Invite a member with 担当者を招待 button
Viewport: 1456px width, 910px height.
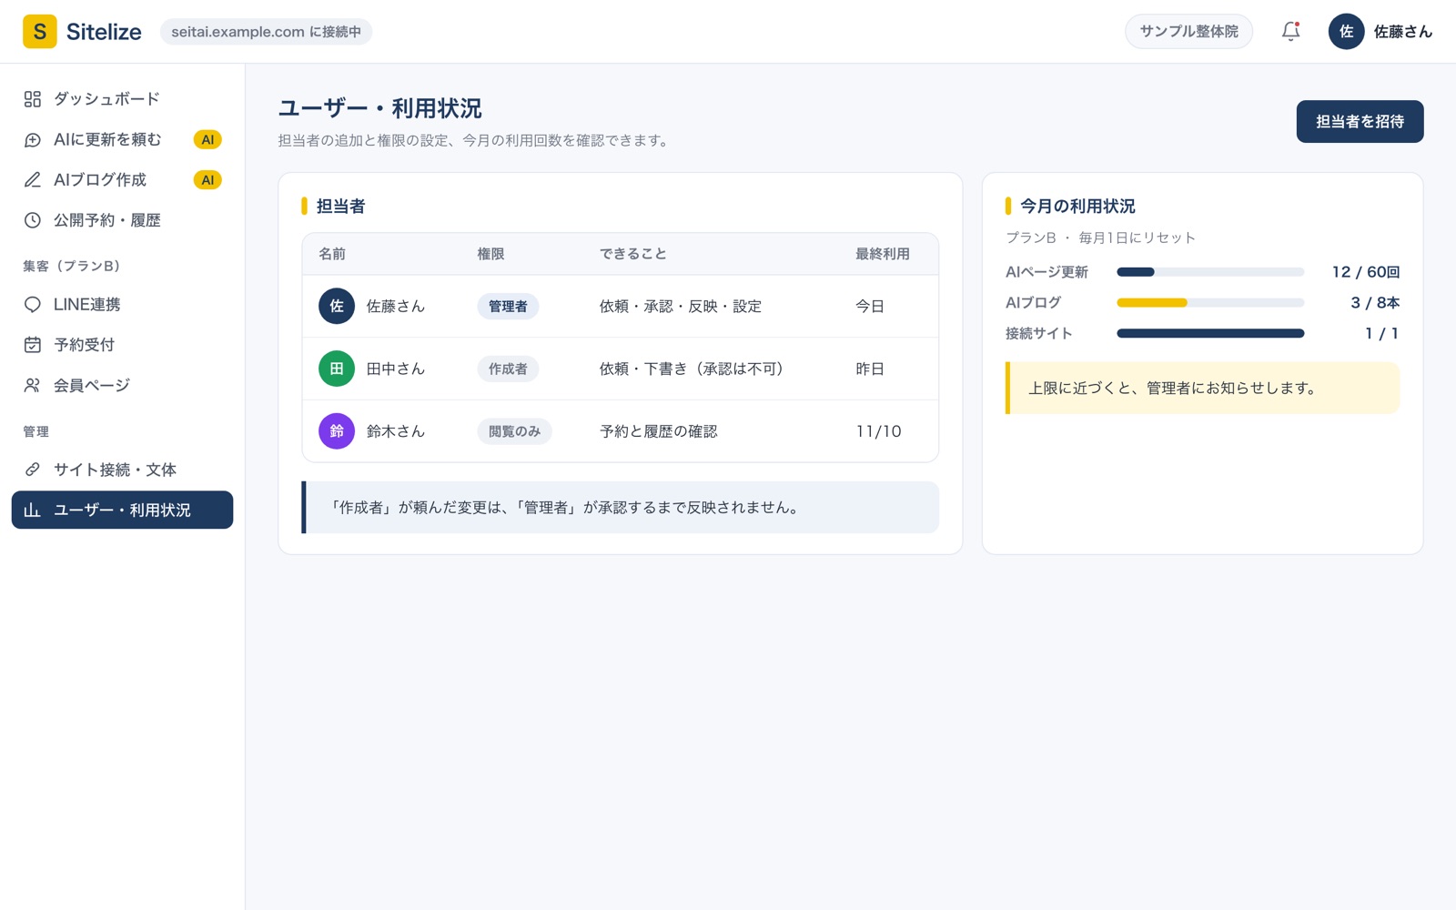(1360, 122)
